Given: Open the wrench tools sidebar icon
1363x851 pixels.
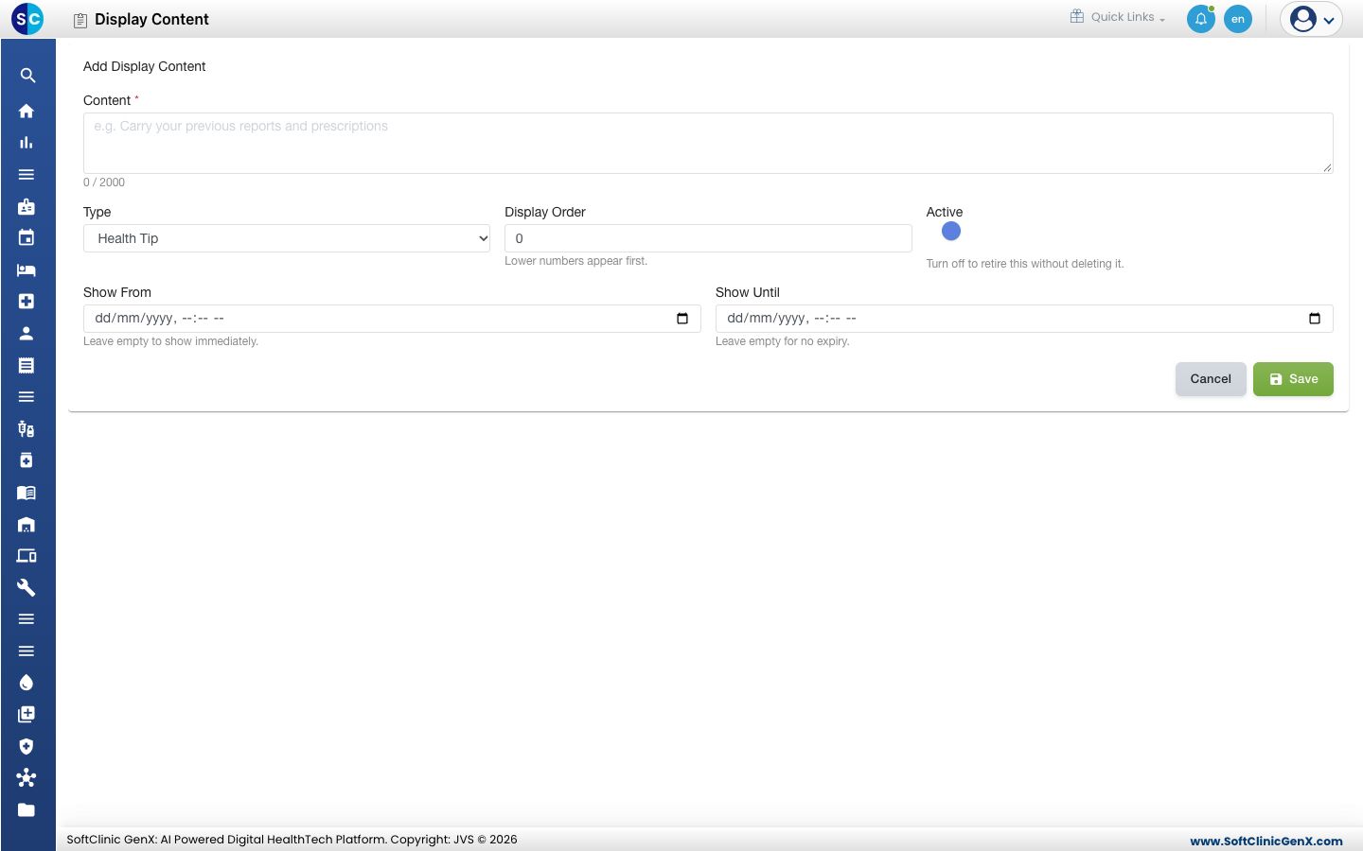Looking at the screenshot, I should pyautogui.click(x=27, y=587).
